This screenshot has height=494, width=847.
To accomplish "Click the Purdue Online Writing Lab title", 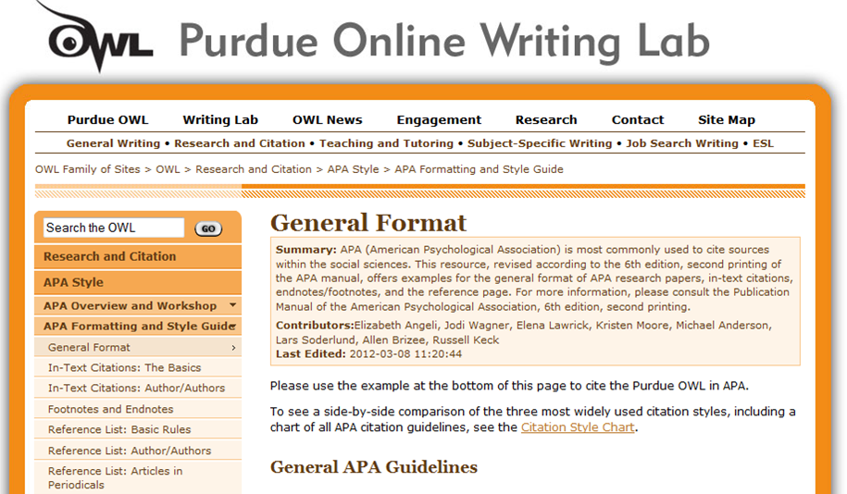I will [444, 43].
